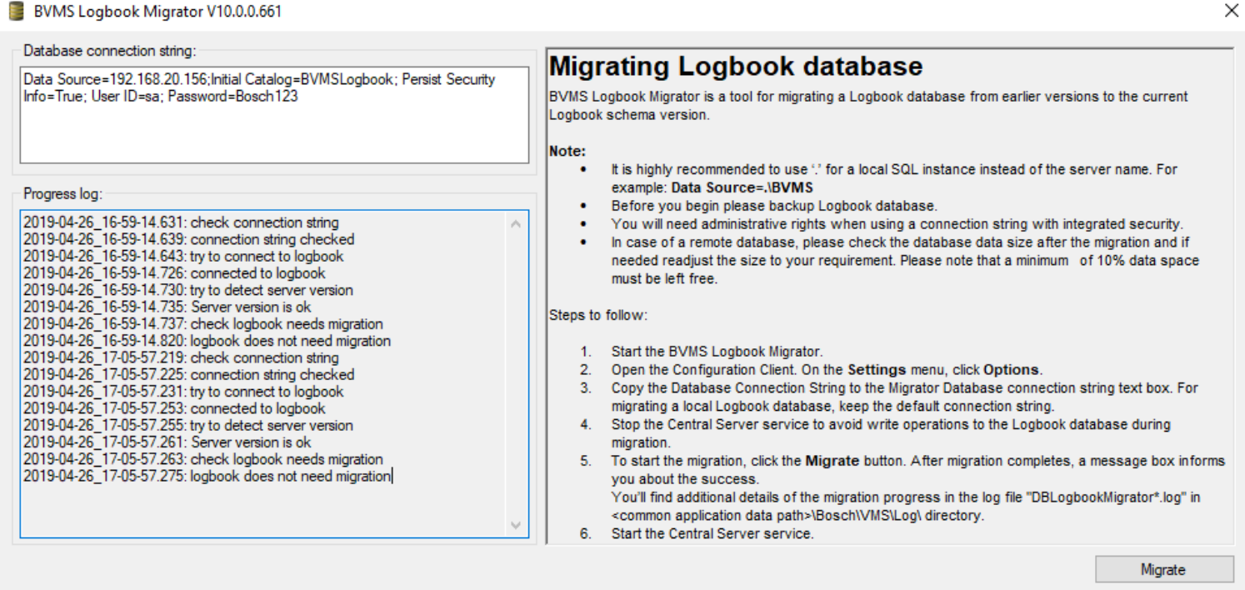The width and height of the screenshot is (1245, 590).
Task: Select the first log entry at 16-59-14.631
Action: [181, 222]
